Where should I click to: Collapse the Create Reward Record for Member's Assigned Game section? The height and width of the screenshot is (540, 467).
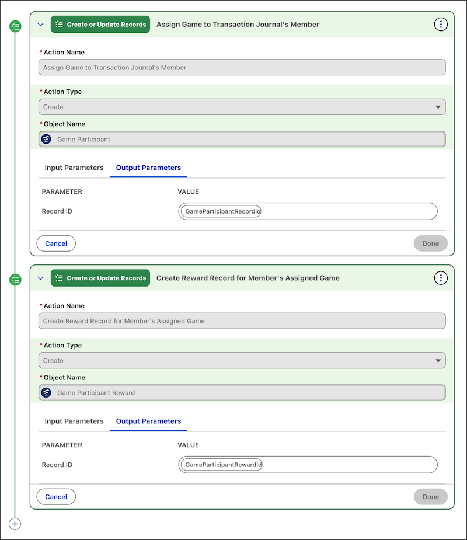pyautogui.click(x=41, y=278)
